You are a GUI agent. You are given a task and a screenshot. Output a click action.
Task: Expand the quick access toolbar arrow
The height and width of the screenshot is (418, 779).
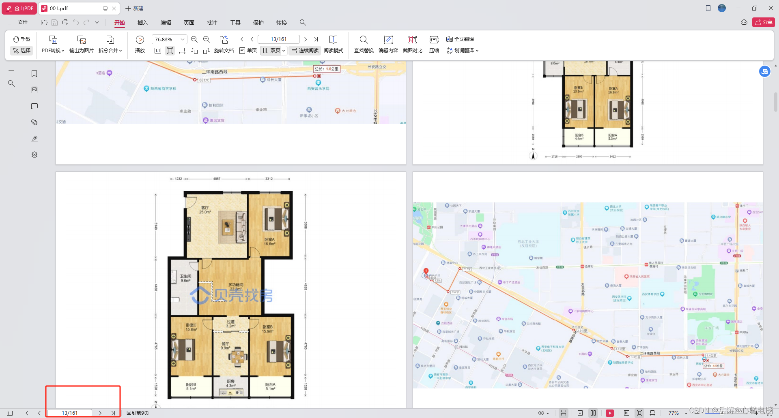coord(97,23)
